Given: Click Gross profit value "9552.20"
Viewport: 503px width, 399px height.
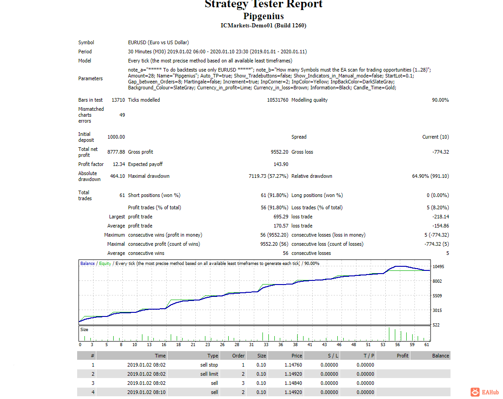Looking at the screenshot, I should click(x=279, y=152).
